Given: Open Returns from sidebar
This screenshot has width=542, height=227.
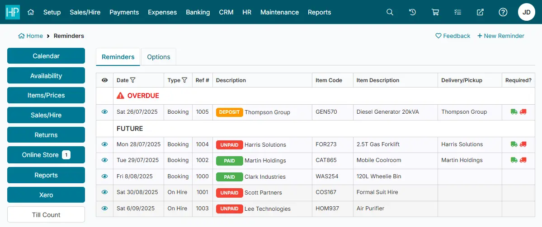Looking at the screenshot, I should click(46, 135).
